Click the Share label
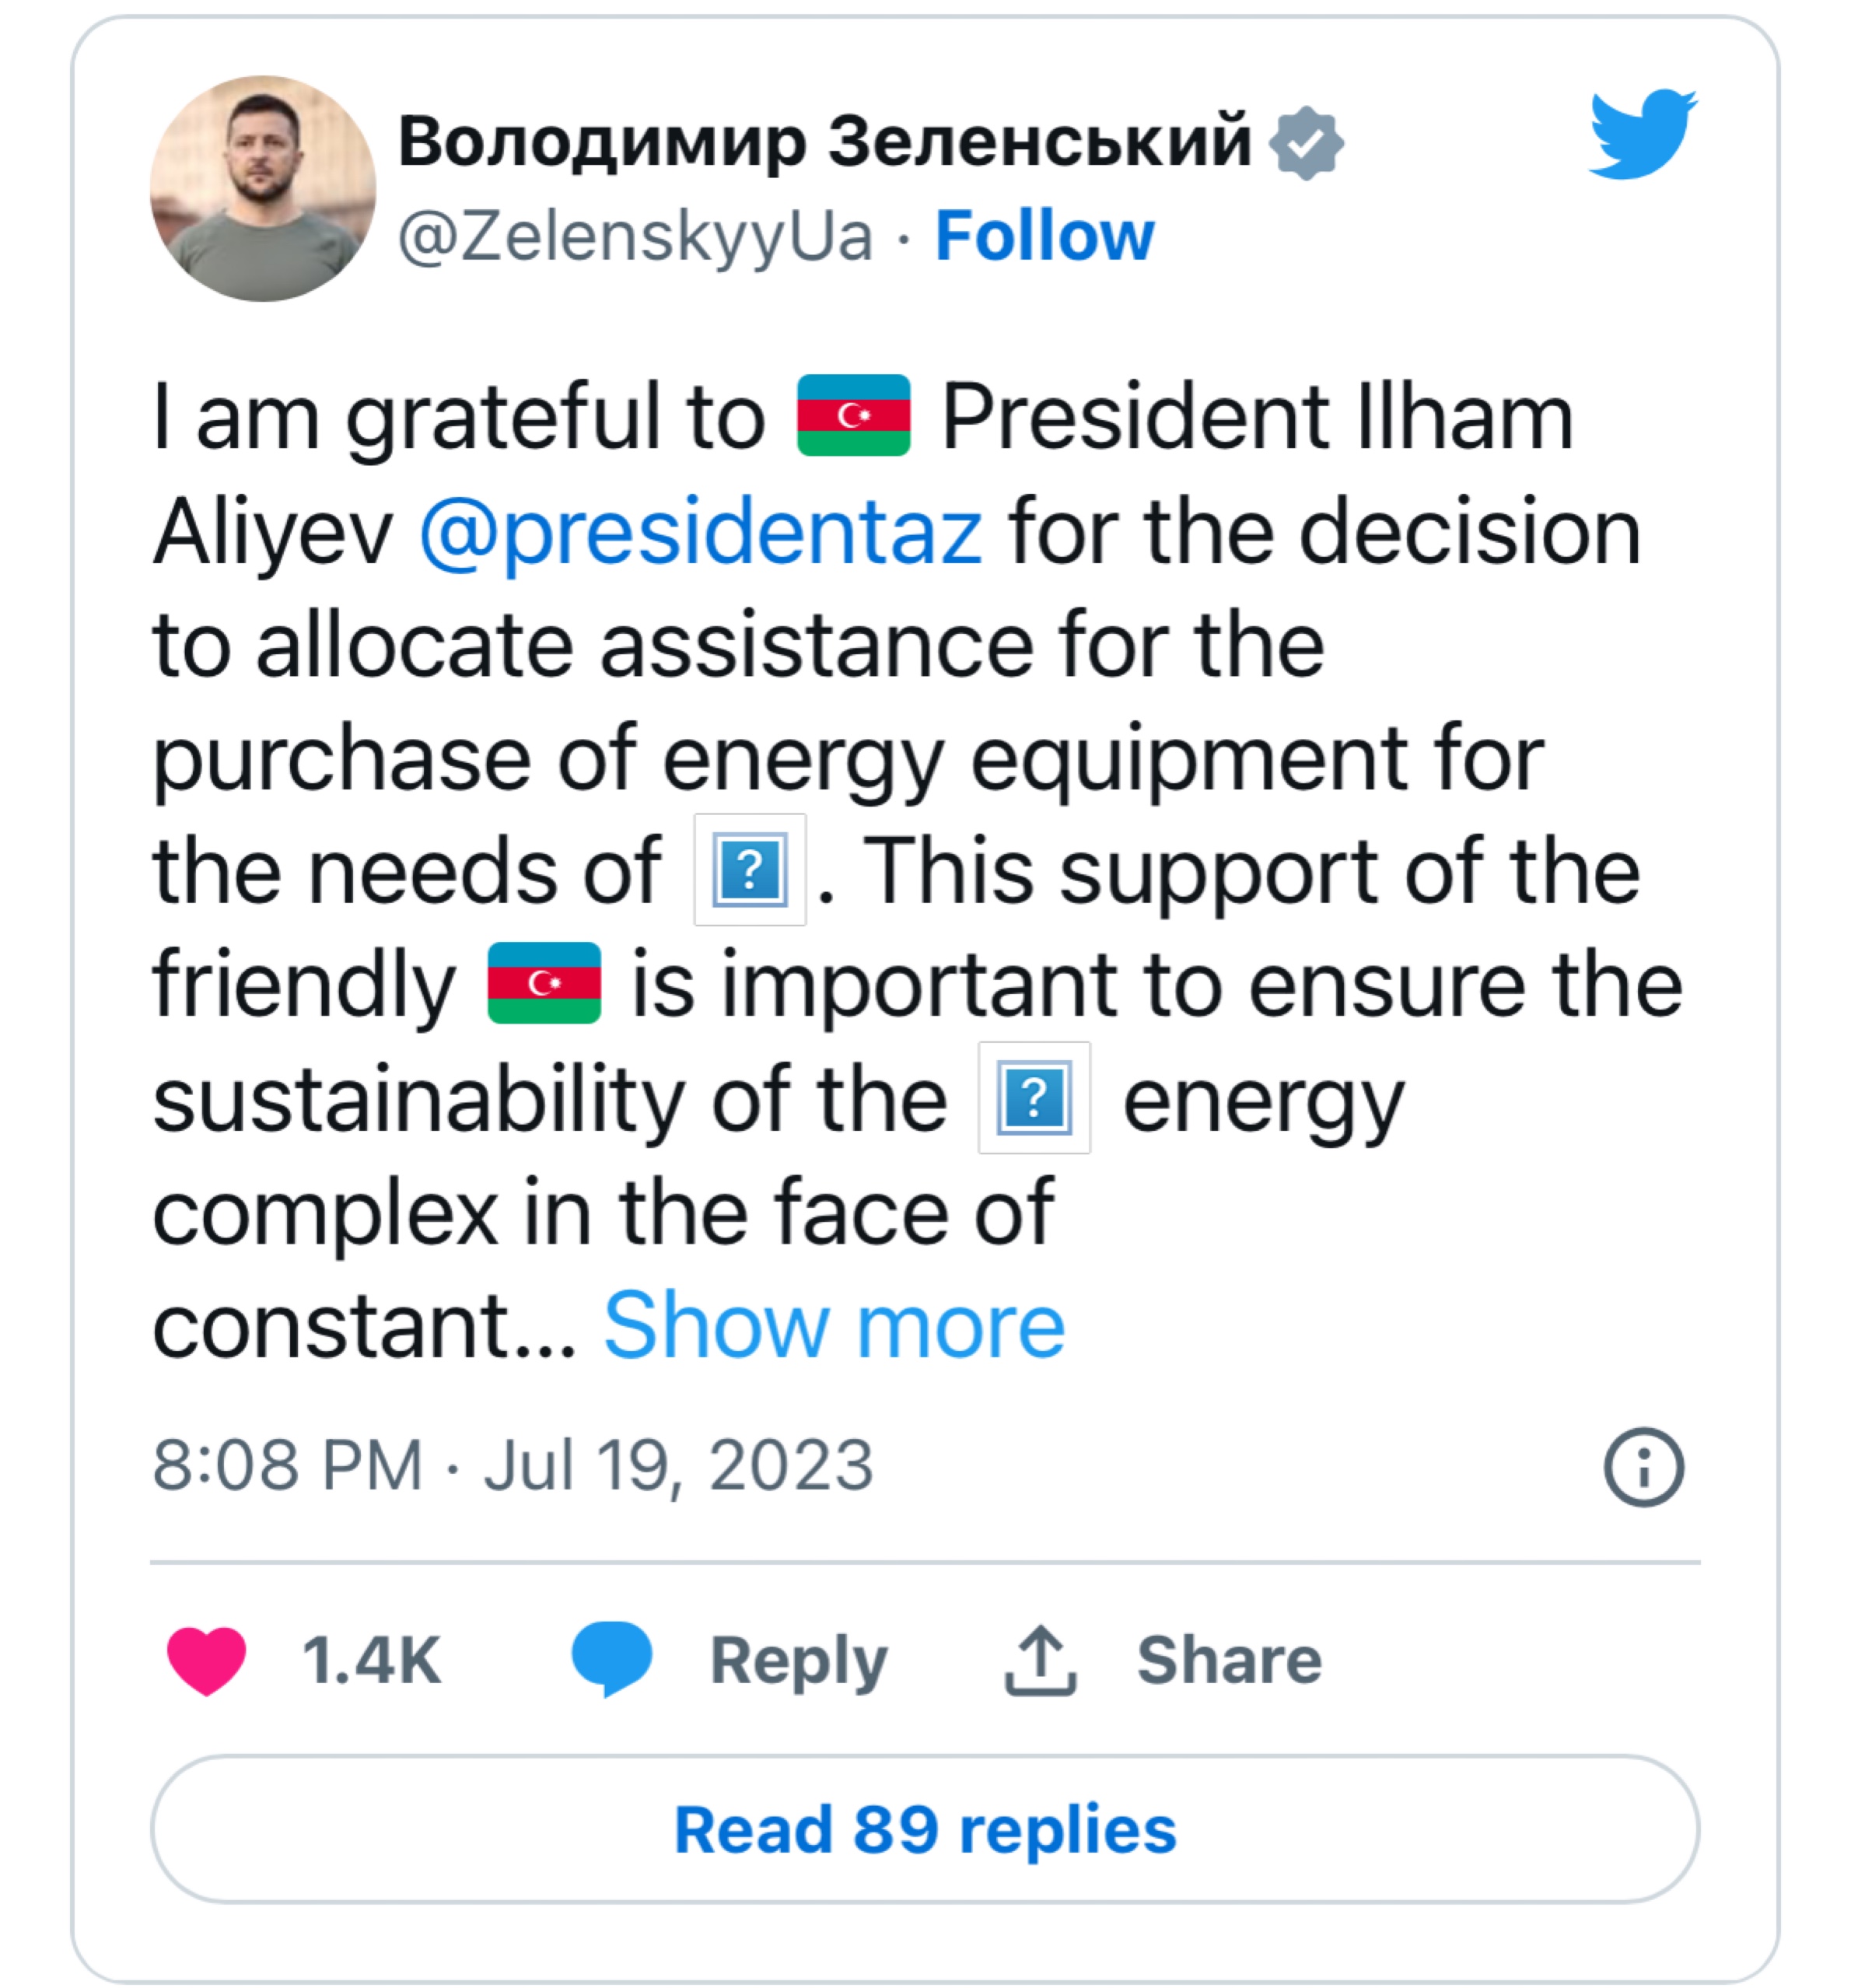The height and width of the screenshot is (1988, 1851). (1229, 1661)
